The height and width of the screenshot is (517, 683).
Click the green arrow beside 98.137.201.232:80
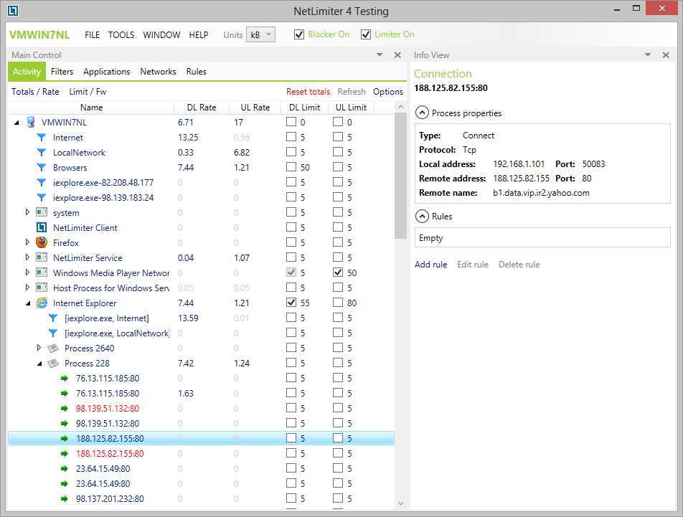coord(65,498)
